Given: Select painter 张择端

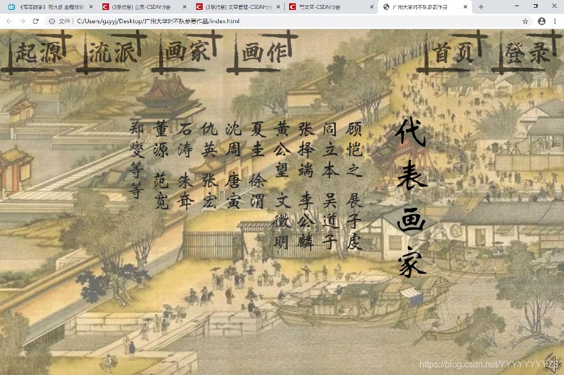Looking at the screenshot, I should (x=306, y=150).
